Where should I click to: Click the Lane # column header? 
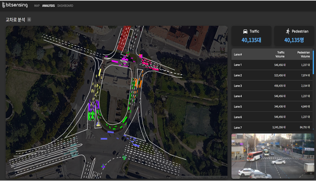coord(238,54)
